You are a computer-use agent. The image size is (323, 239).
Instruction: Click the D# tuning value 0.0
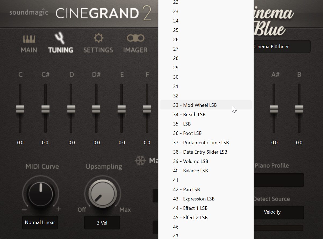[97, 143]
